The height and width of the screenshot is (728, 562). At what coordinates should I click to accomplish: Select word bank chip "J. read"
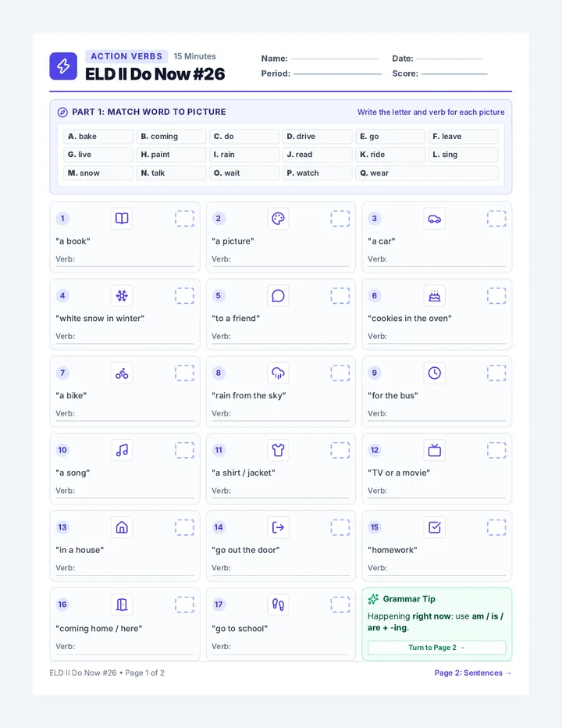point(318,155)
